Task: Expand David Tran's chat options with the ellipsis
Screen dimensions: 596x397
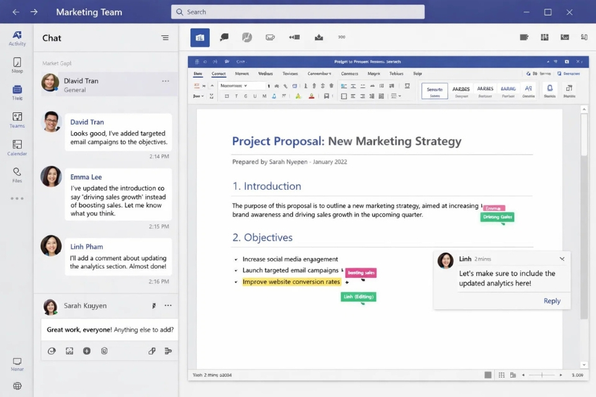Action: [165, 81]
